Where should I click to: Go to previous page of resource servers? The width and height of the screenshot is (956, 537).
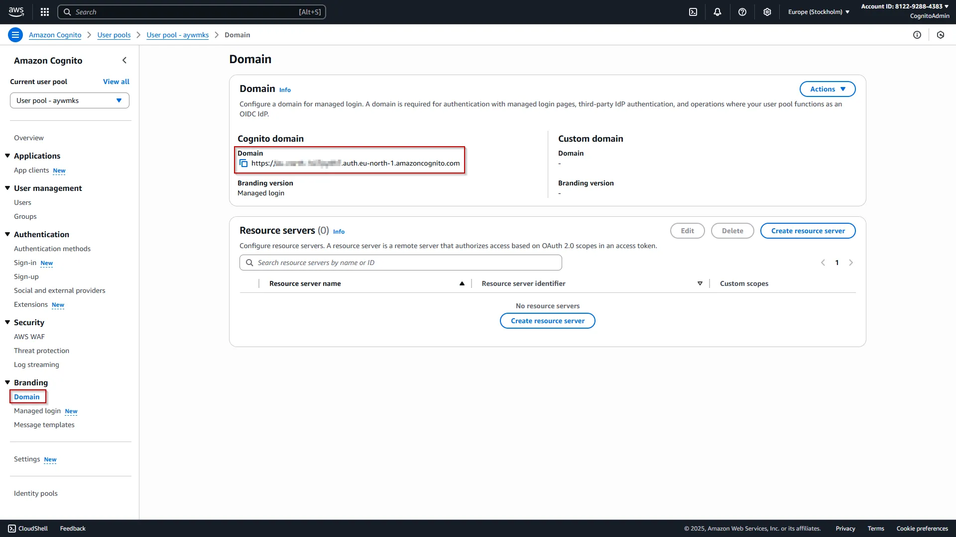click(823, 263)
